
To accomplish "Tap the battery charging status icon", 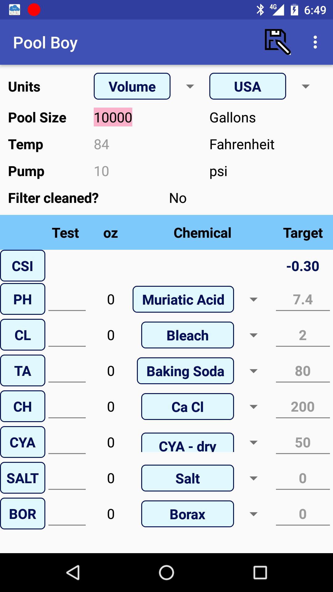I will coord(294,10).
